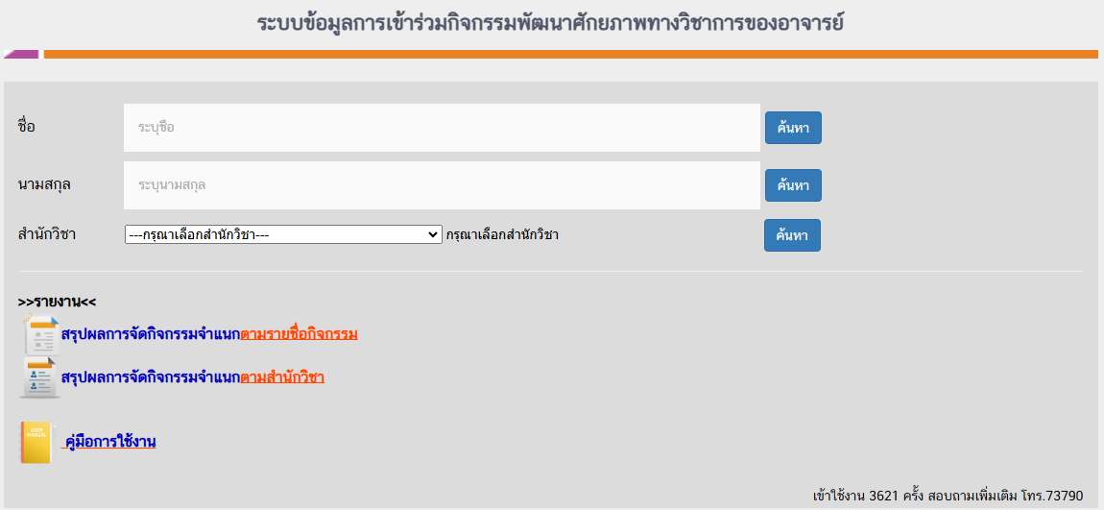Click the ค้นหา button beside the ชื่อ field
The width and height of the screenshot is (1104, 510).
point(793,128)
